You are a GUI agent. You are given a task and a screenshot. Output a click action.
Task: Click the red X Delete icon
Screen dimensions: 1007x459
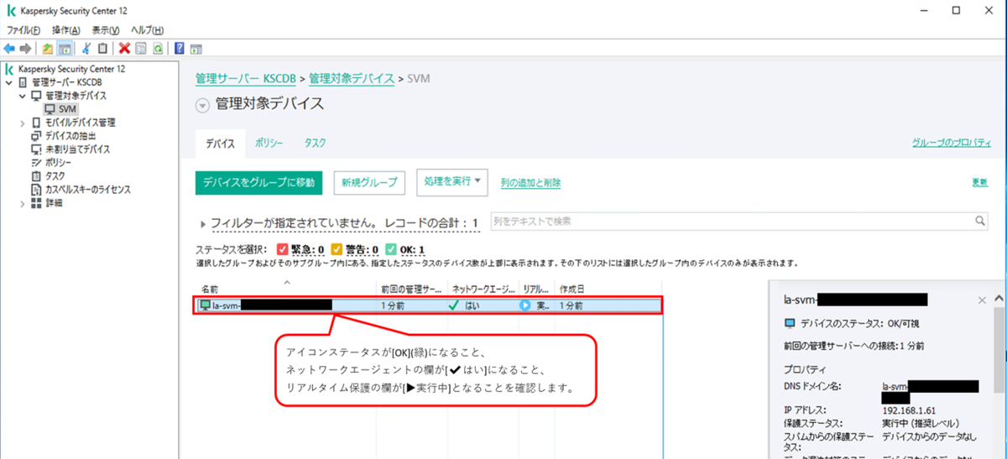(124, 48)
